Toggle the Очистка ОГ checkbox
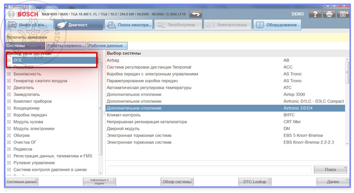The image size is (354, 193). coord(9,142)
